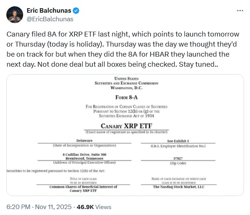Screen dimensions: 250x215
Task: Click the 8 Cadillac Drive address line
Action: (84, 154)
